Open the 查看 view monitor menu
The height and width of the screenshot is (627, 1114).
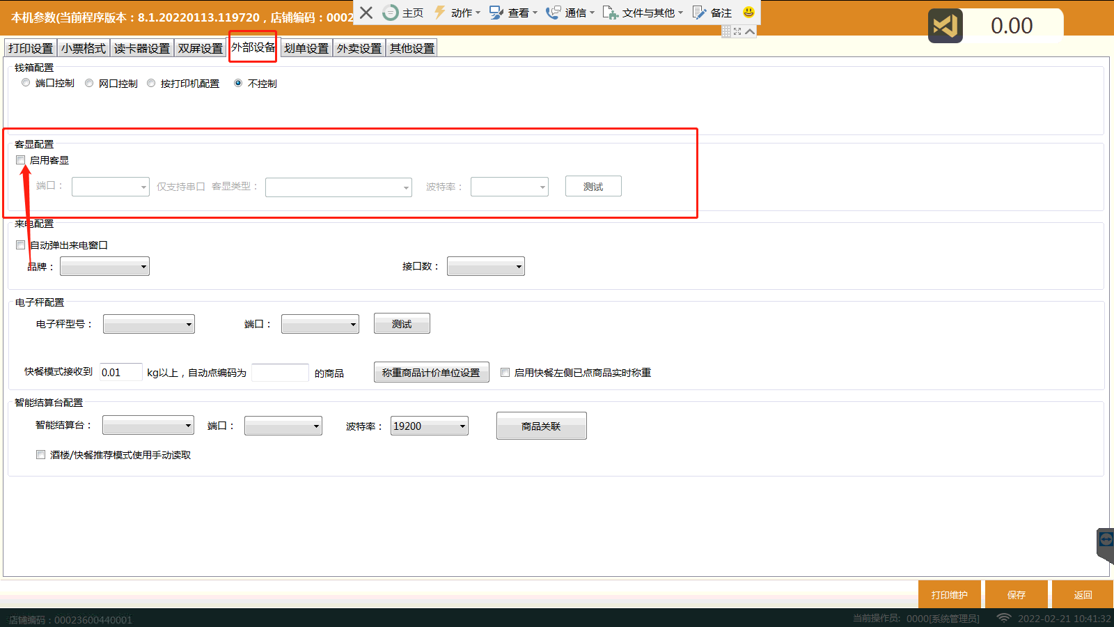(514, 13)
